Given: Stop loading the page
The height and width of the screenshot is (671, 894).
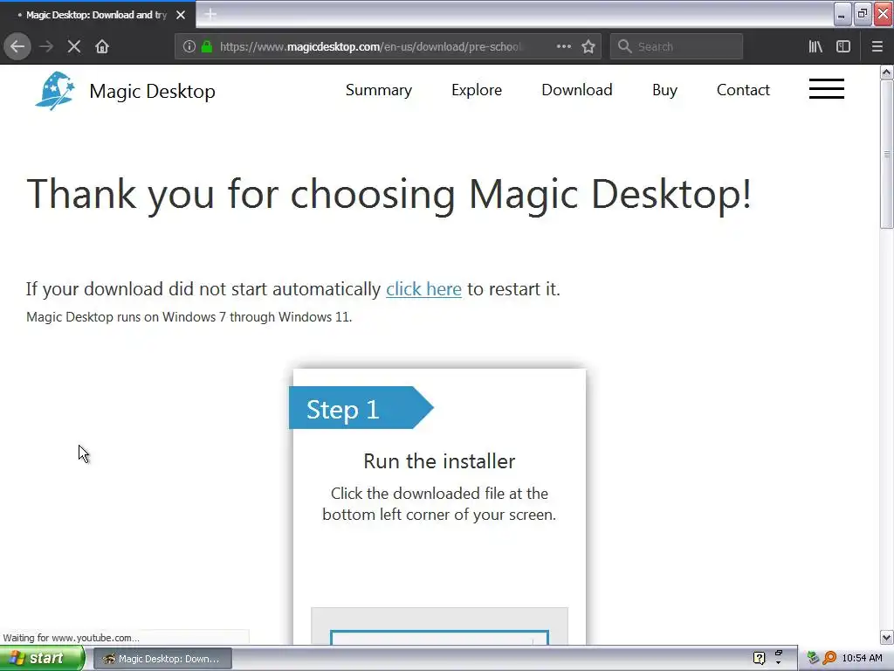Looking at the screenshot, I should [74, 46].
